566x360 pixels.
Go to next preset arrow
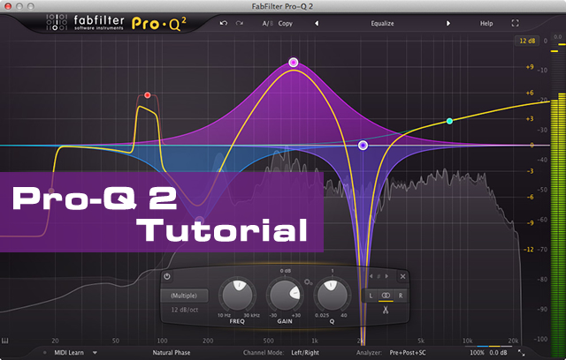pos(448,24)
